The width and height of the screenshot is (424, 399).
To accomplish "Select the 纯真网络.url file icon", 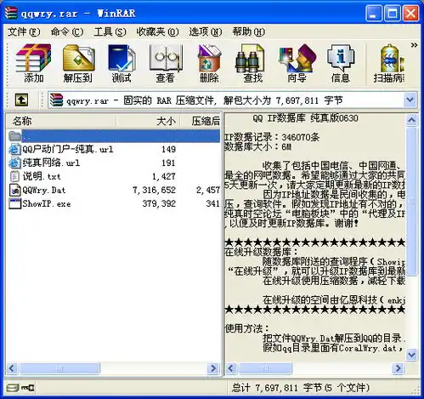I will coord(14,162).
